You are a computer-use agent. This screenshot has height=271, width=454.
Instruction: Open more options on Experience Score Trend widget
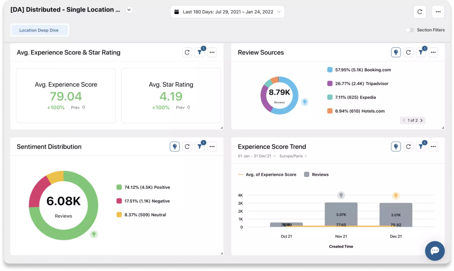433,147
